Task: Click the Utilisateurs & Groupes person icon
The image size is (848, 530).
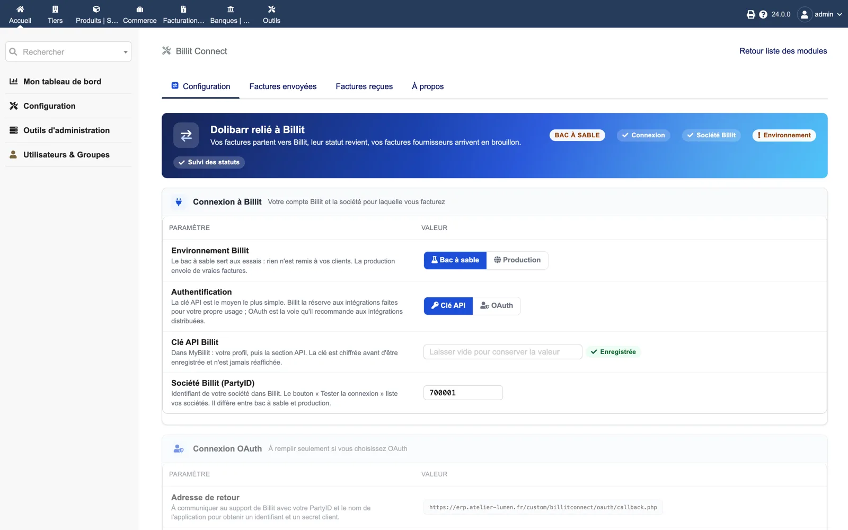Action: [x=14, y=155]
